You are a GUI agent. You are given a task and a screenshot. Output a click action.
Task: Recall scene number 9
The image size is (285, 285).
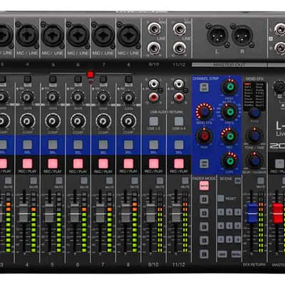point(237,239)
